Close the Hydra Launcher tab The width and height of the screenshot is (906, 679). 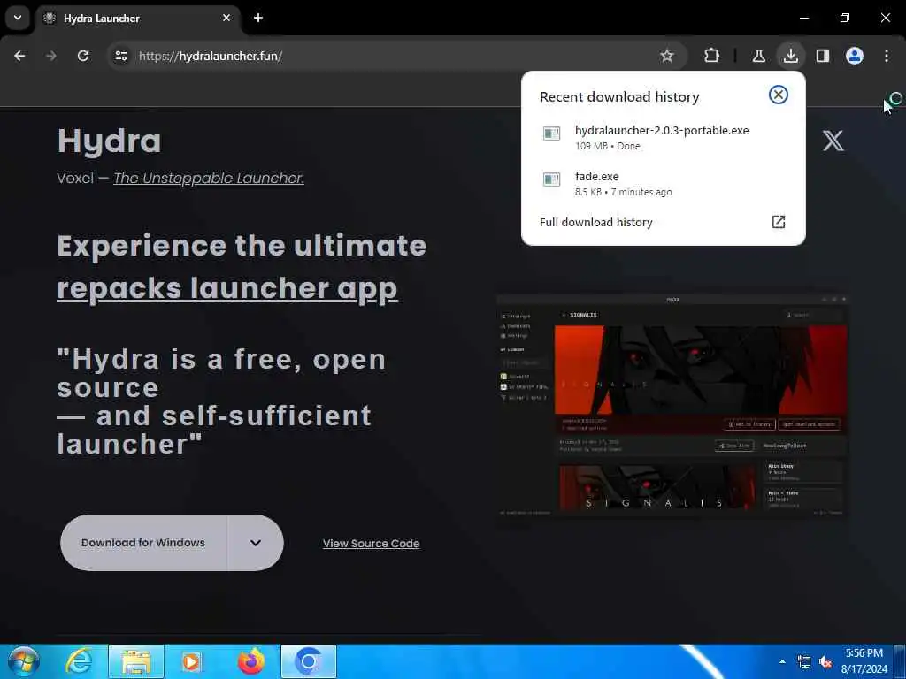226,18
